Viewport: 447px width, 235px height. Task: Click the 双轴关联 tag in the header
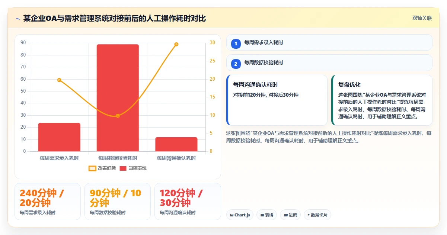[x=422, y=18]
